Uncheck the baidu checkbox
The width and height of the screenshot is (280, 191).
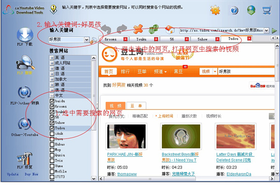(52, 101)
